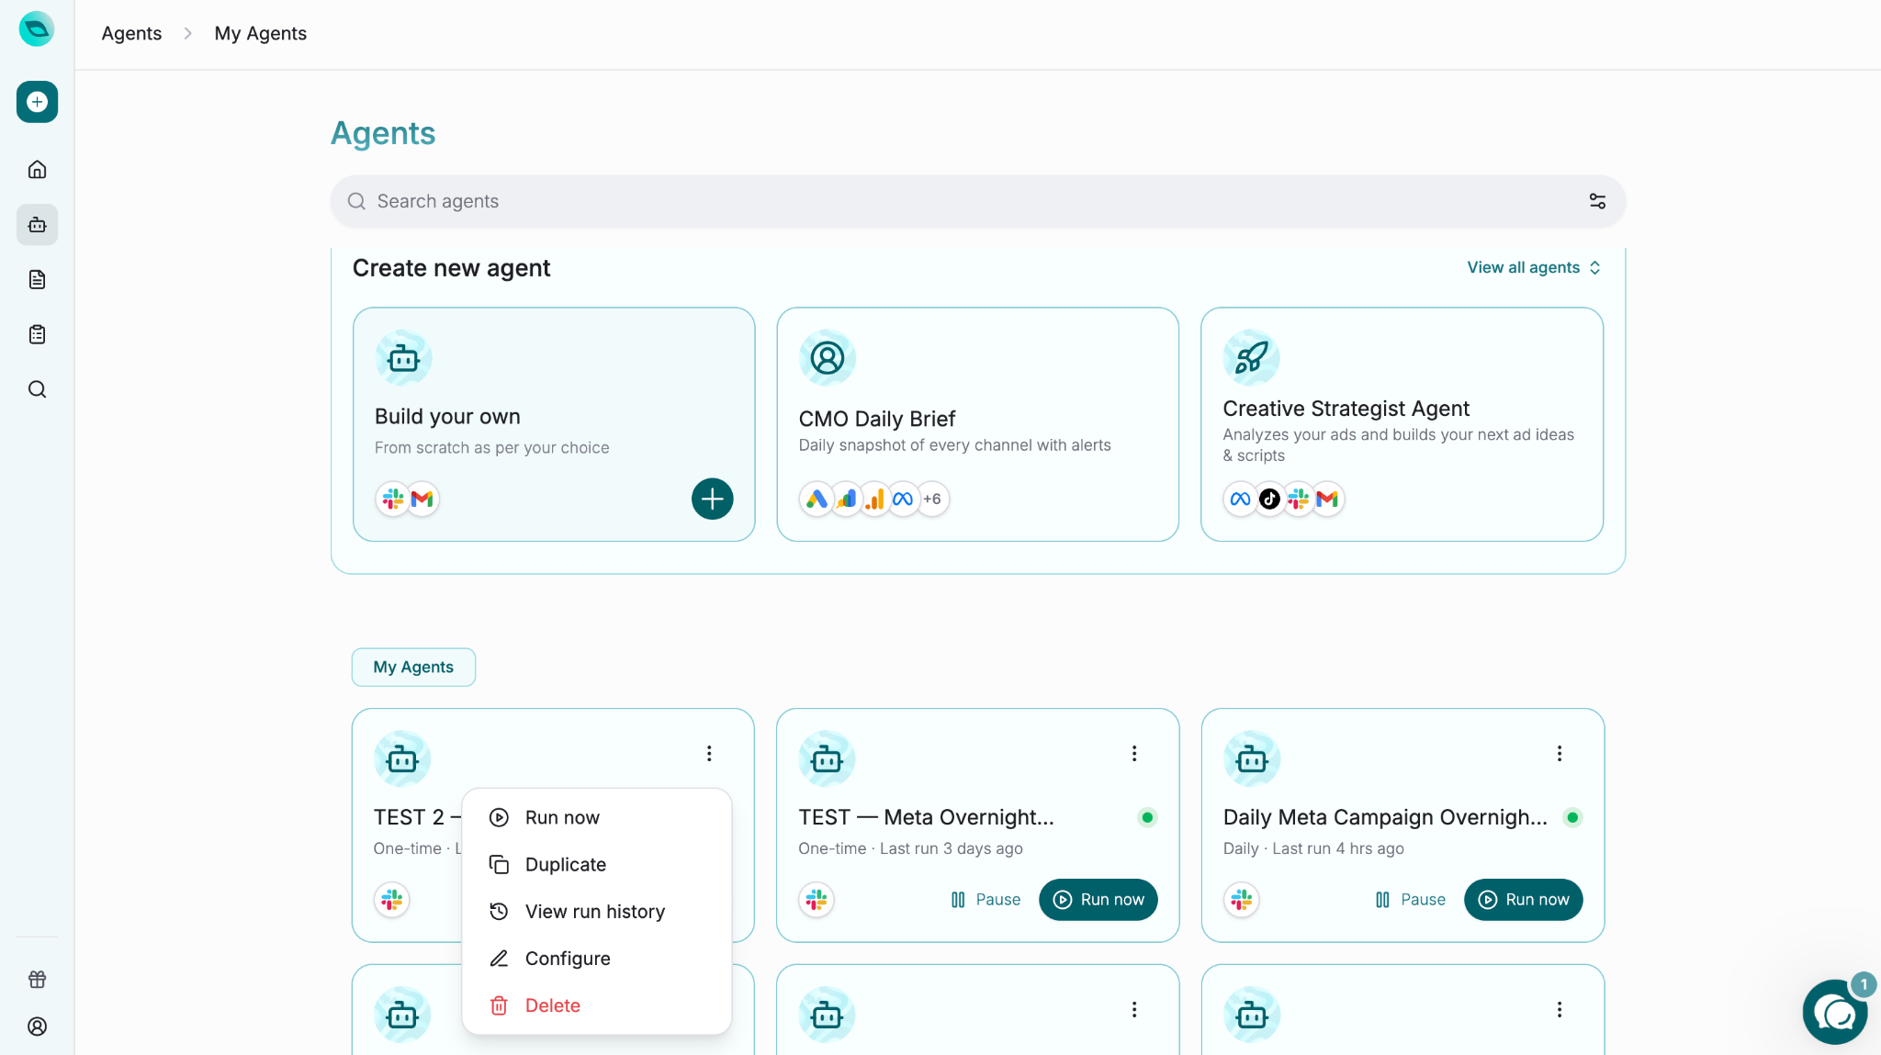This screenshot has width=1881, height=1055.
Task: Click the gift icon in sidebar
Action: pyautogui.click(x=37, y=979)
